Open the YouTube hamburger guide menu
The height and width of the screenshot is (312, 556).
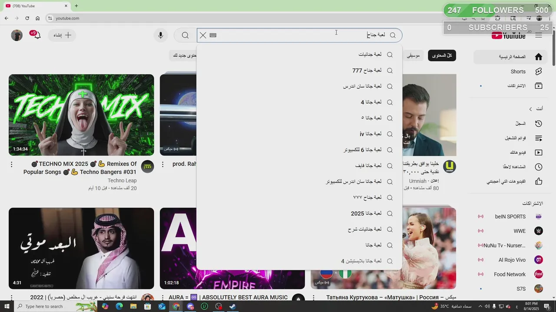pyautogui.click(x=539, y=36)
